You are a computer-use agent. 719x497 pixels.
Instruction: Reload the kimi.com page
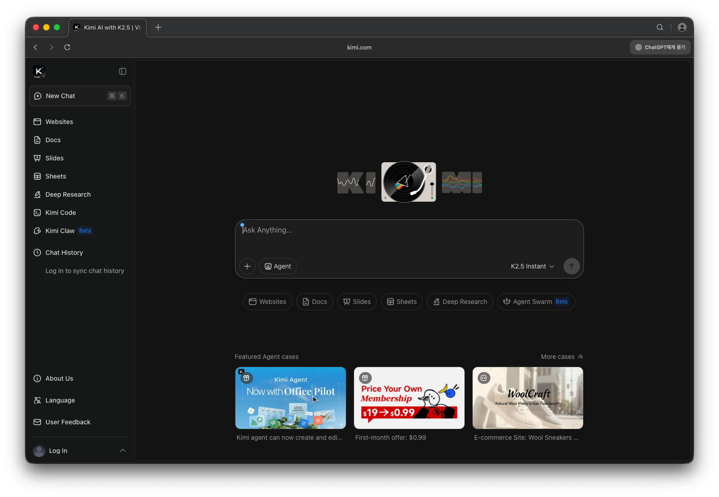point(67,47)
